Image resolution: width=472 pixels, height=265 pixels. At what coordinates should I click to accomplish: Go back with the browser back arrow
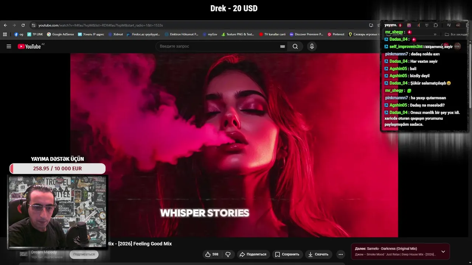5,25
